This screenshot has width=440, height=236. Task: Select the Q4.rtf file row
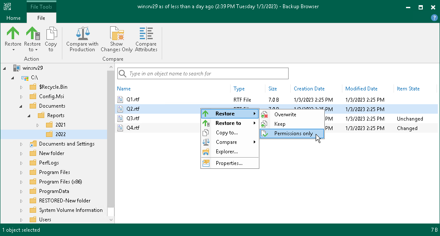pos(277,128)
